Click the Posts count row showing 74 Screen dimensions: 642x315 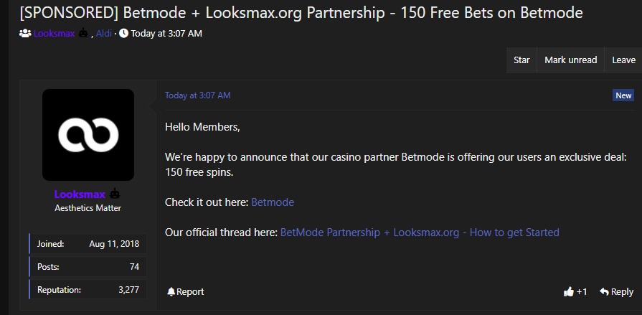pos(88,267)
